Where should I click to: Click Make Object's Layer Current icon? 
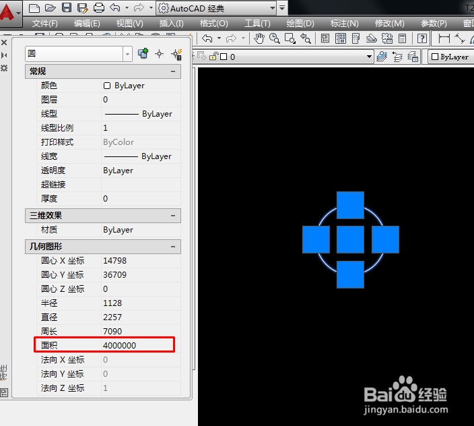pos(382,57)
